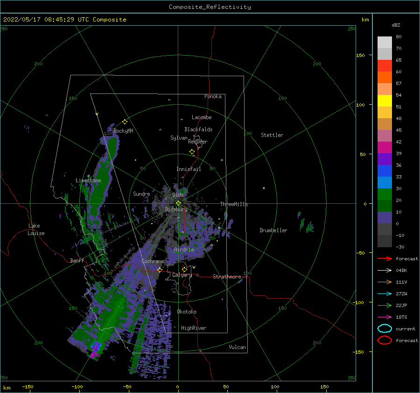420x393 pixels.
Task: Click the yellow radar-center diamond at Olds
Action: (x=178, y=203)
